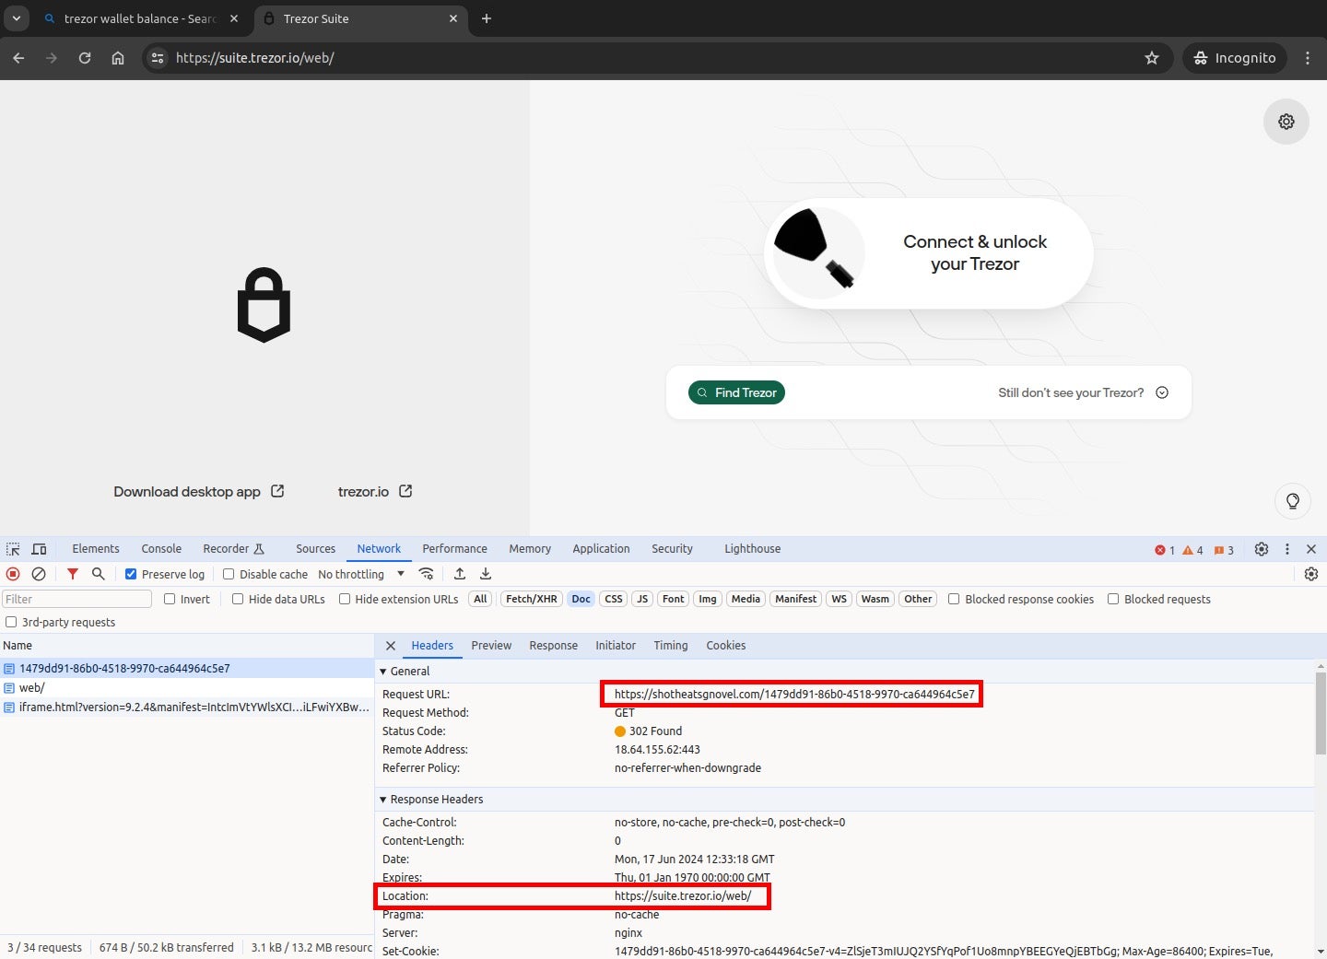Screen dimensions: 1327x959
Task: Click the record network log button
Action: tap(13, 574)
